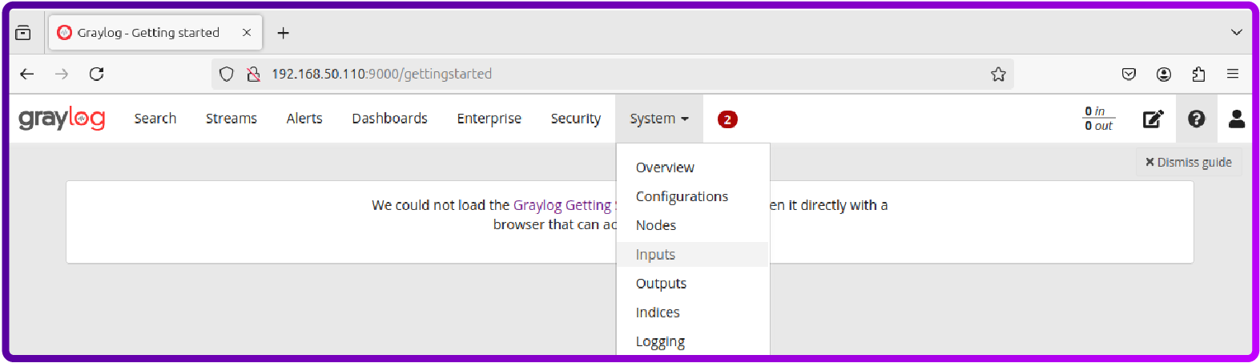Open the Pocket save icon

(1129, 74)
